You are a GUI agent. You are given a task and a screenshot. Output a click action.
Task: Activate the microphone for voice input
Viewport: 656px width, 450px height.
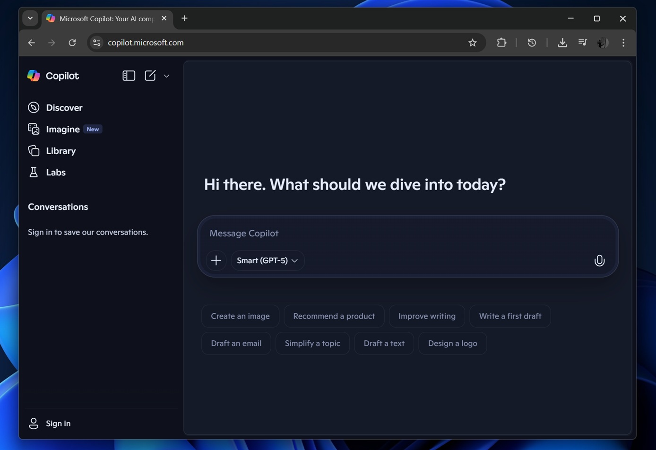pos(599,260)
